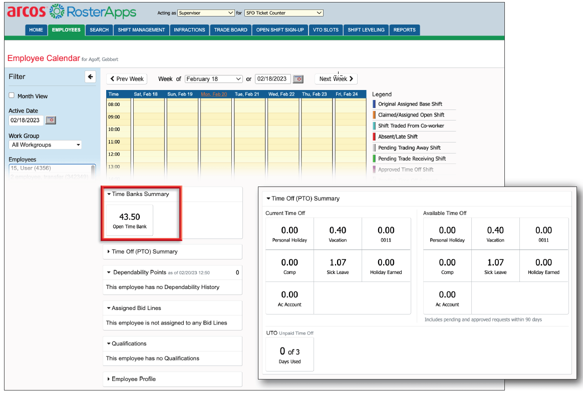Image resolution: width=583 pixels, height=394 pixels.
Task: Open the calendar icon beside 02/18/2023 week field
Action: (x=298, y=79)
